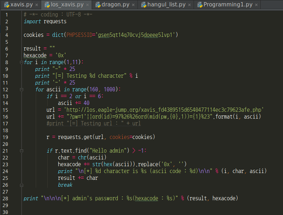The height and width of the screenshot is (215, 283).
Task: Click the Python file icon on hangul_list.py tab
Action: [x=144, y=5]
